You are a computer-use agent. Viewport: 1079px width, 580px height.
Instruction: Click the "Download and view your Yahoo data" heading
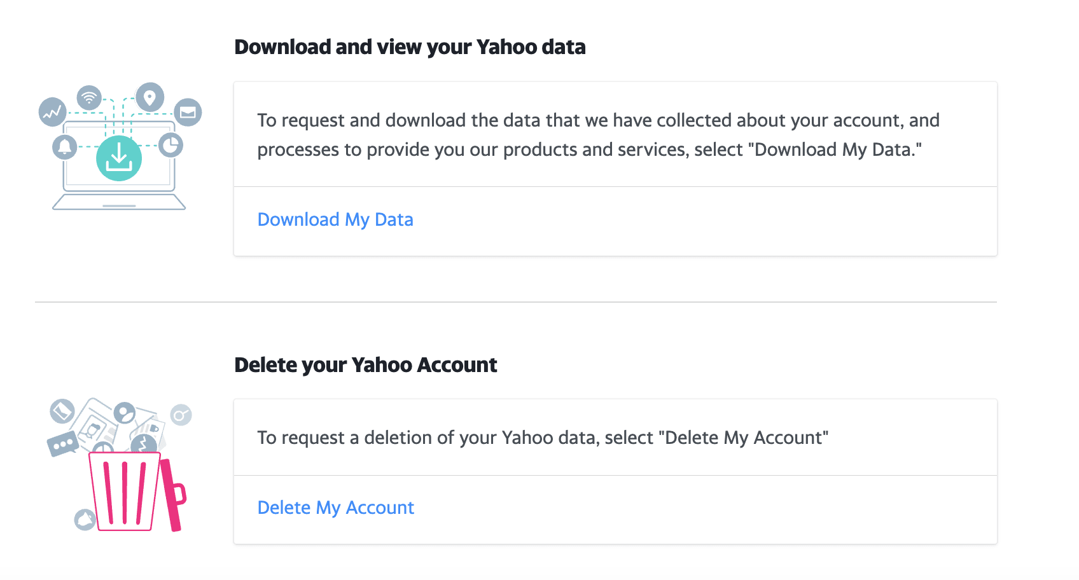click(410, 47)
